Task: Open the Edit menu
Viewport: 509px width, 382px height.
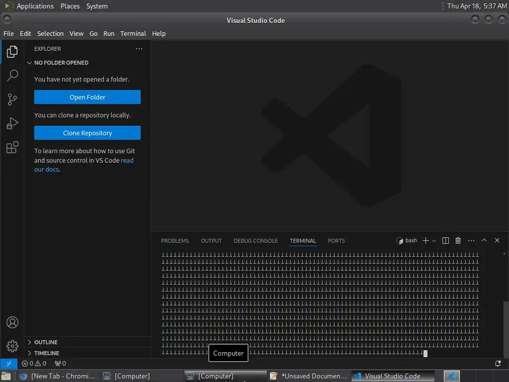Action: [x=25, y=33]
